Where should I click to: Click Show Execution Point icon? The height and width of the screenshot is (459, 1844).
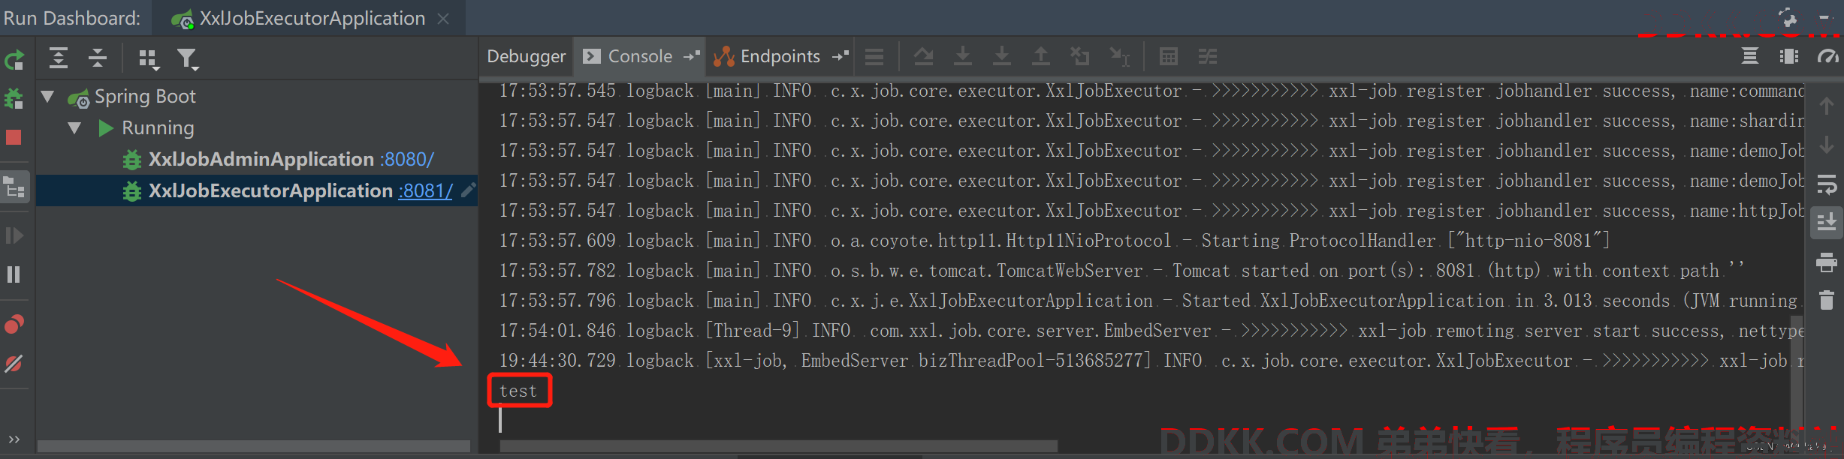click(874, 56)
